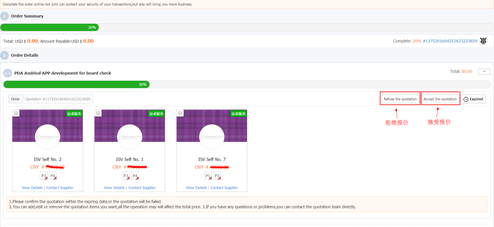Click P2 badge on ISV Self No. 7
Screen dimensions: 494x227
[x=217, y=176]
